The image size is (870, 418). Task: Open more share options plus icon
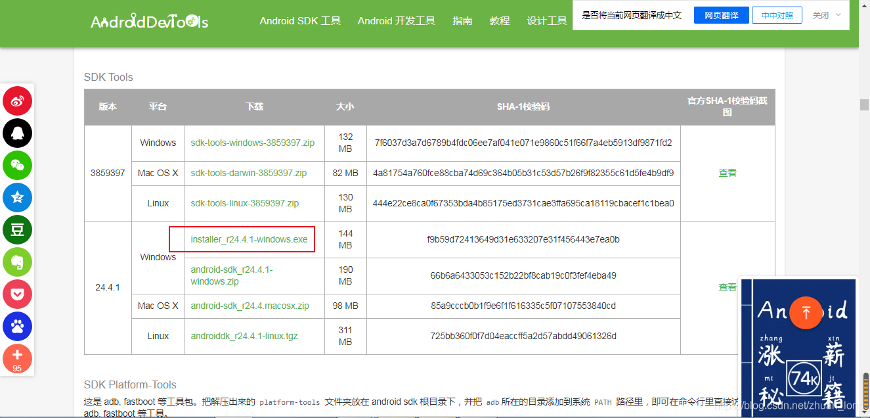pos(17,359)
